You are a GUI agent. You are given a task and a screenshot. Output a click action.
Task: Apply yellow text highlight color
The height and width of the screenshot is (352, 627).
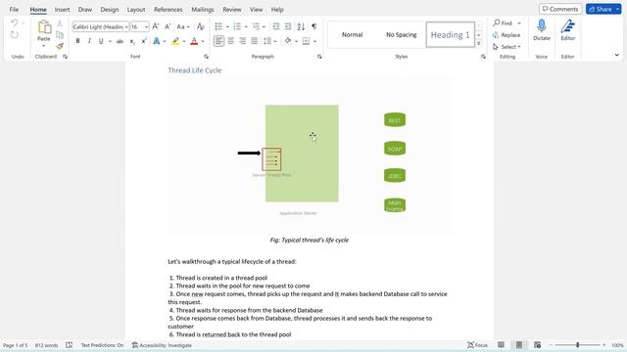(x=176, y=41)
